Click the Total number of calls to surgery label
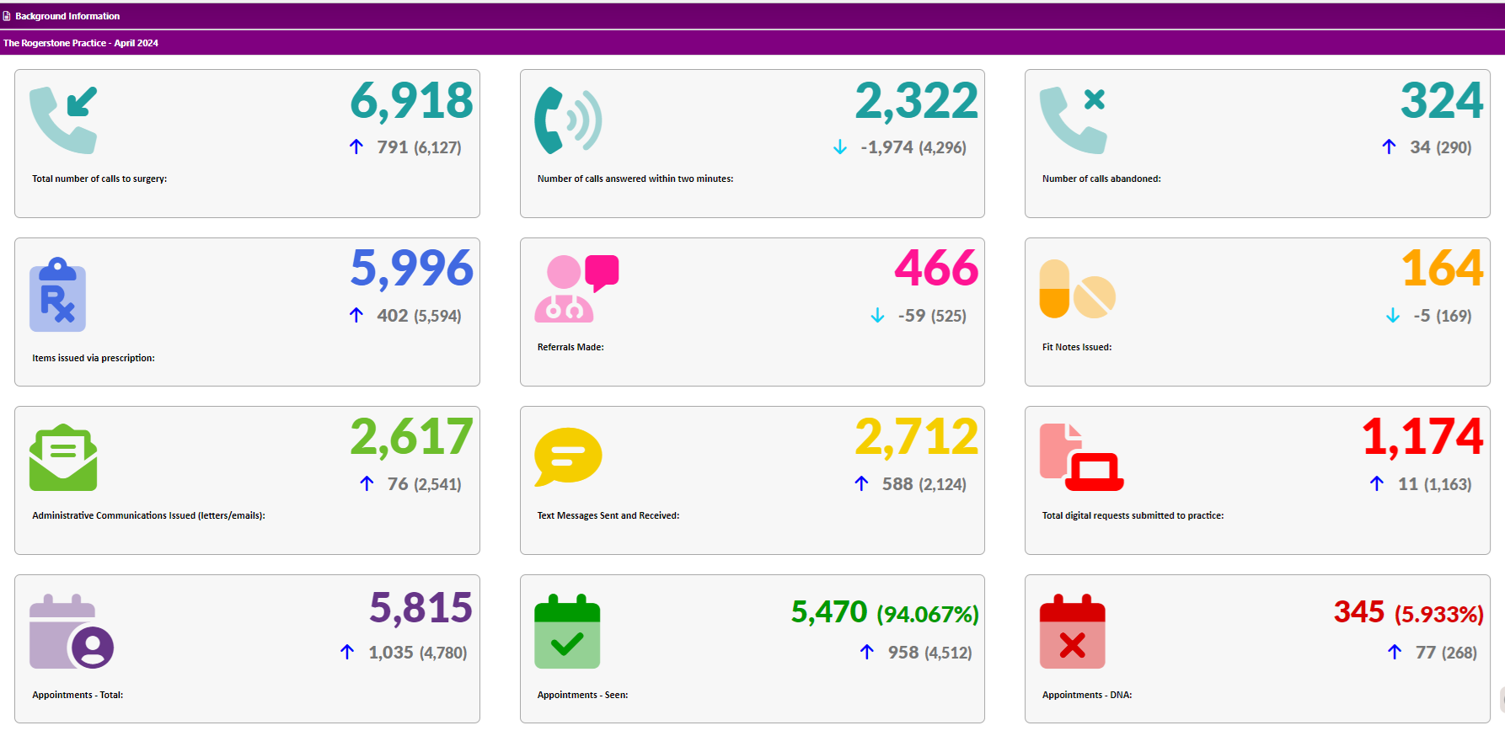Image resolution: width=1505 pixels, height=736 pixels. 99,179
